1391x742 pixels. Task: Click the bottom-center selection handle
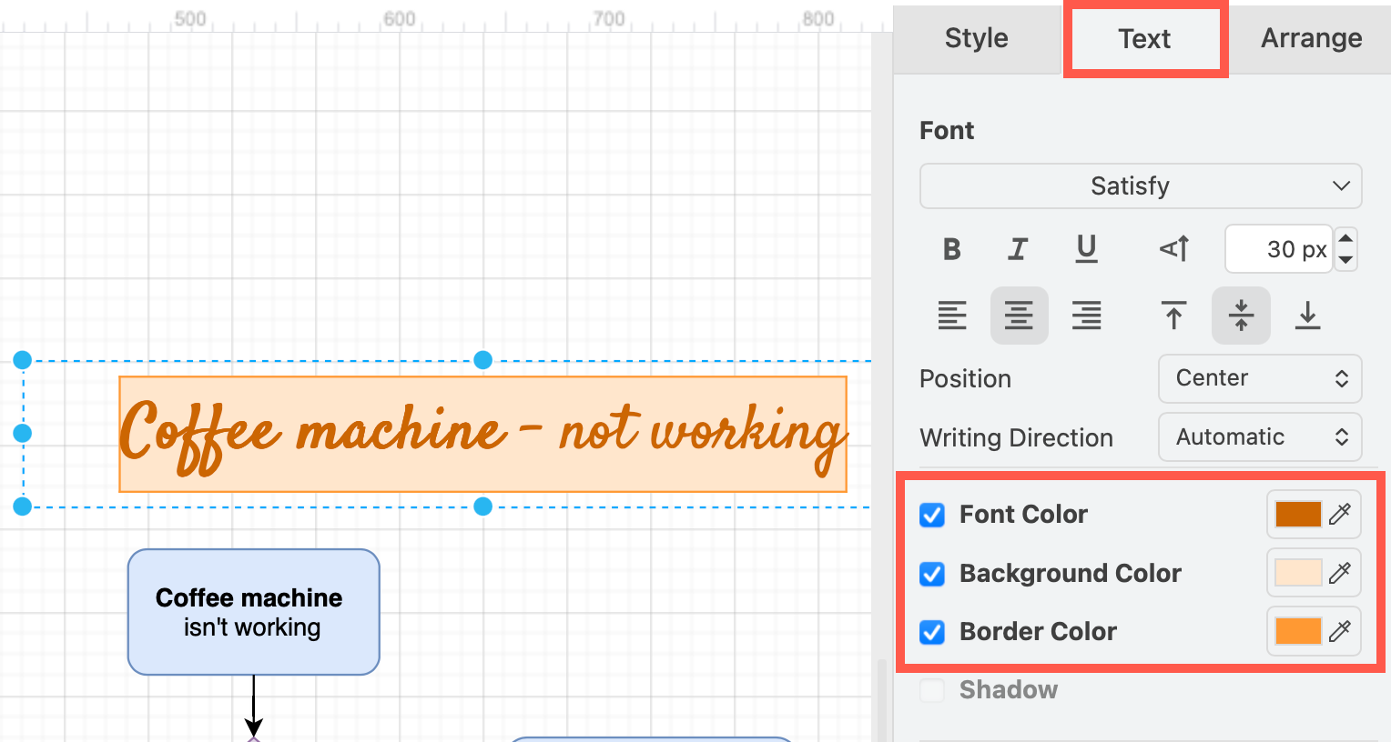(483, 506)
